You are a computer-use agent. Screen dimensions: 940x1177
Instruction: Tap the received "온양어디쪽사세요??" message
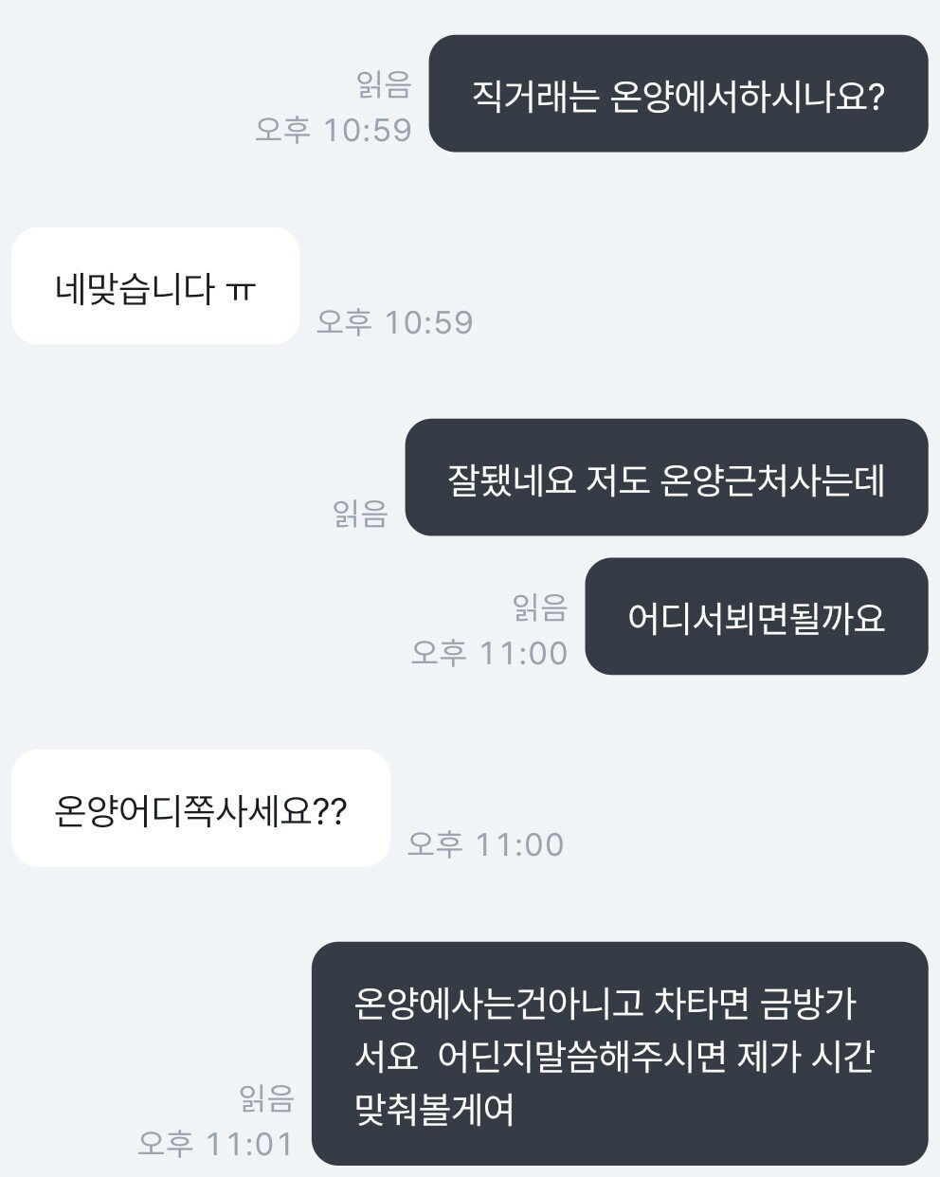coord(200,809)
